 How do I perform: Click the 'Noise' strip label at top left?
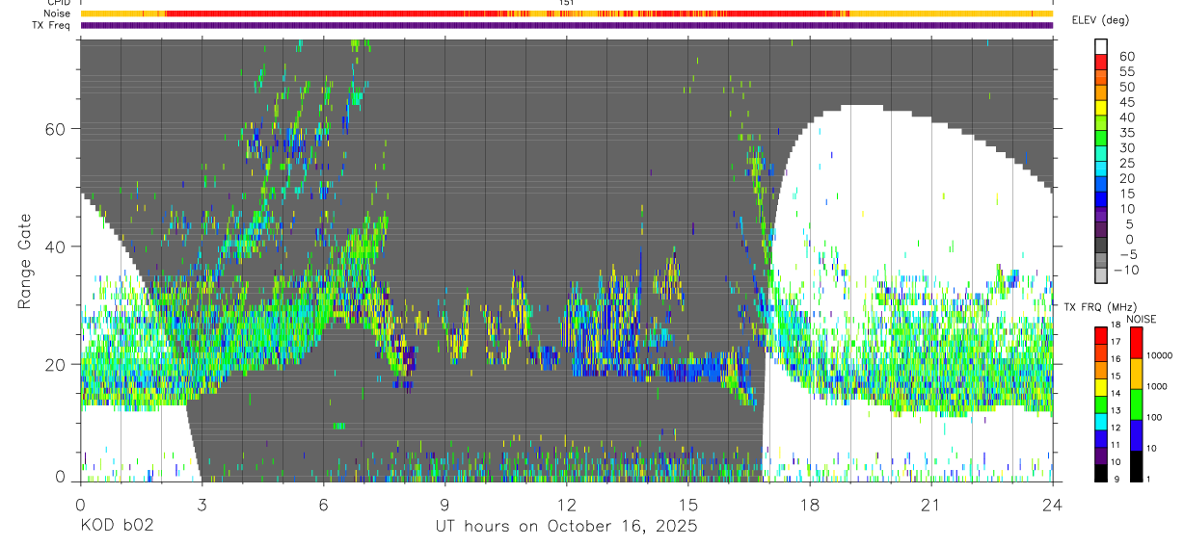pos(58,13)
